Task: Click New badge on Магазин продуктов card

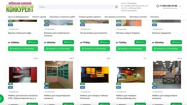Action: click(x=155, y=25)
